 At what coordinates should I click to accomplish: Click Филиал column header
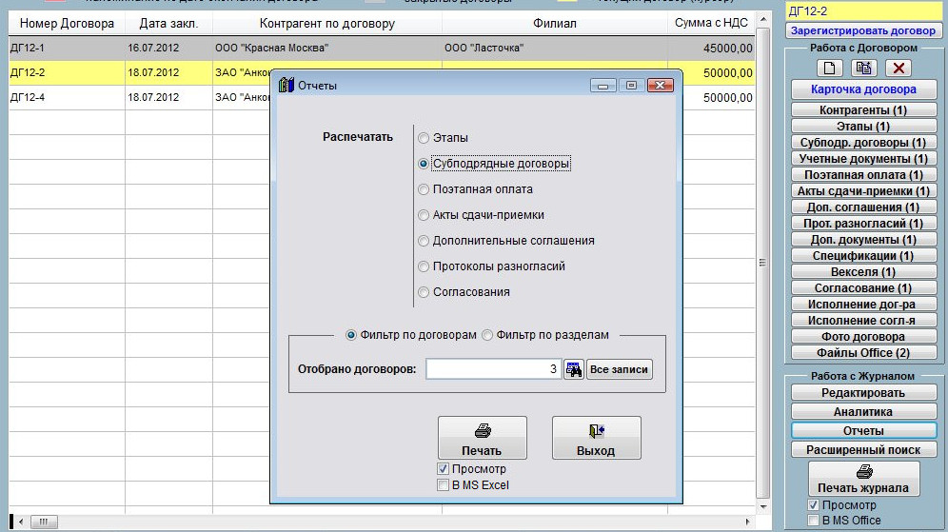(554, 24)
